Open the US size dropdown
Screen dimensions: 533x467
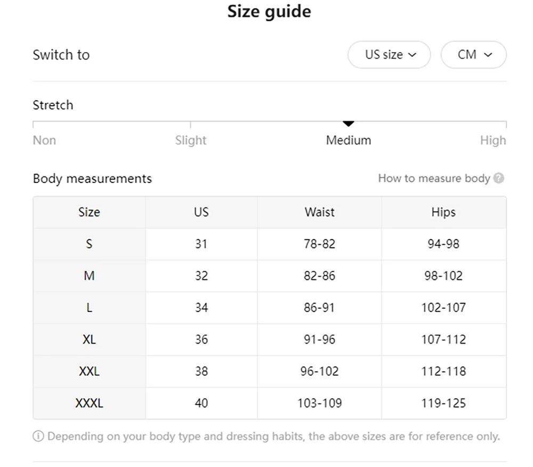click(389, 55)
